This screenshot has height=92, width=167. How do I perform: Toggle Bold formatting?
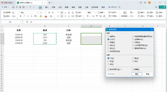point(21,16)
